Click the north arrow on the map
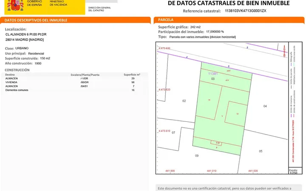 click(x=284, y=51)
